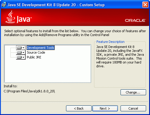Click the 'Install to:' label
This screenshot has height=115, width=150.
click(10, 86)
